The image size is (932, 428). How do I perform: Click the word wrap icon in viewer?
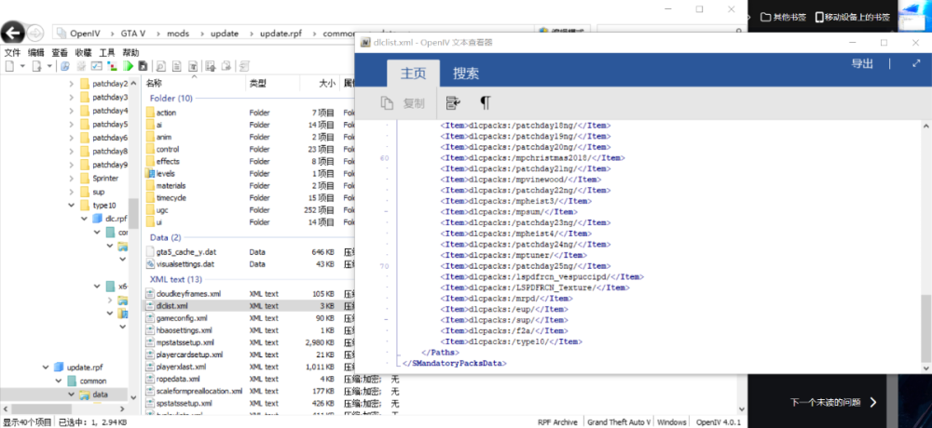(453, 103)
